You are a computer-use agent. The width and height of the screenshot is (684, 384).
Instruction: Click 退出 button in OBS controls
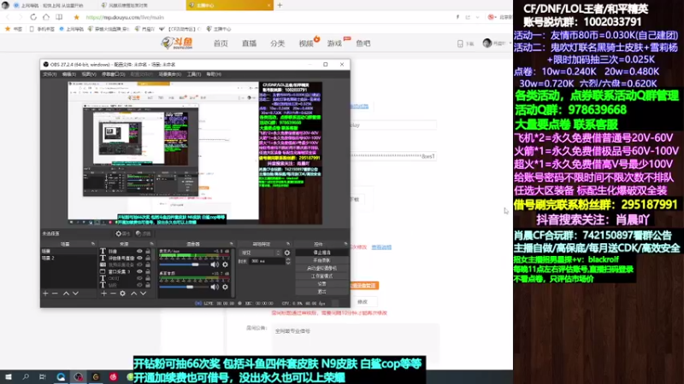point(322,292)
